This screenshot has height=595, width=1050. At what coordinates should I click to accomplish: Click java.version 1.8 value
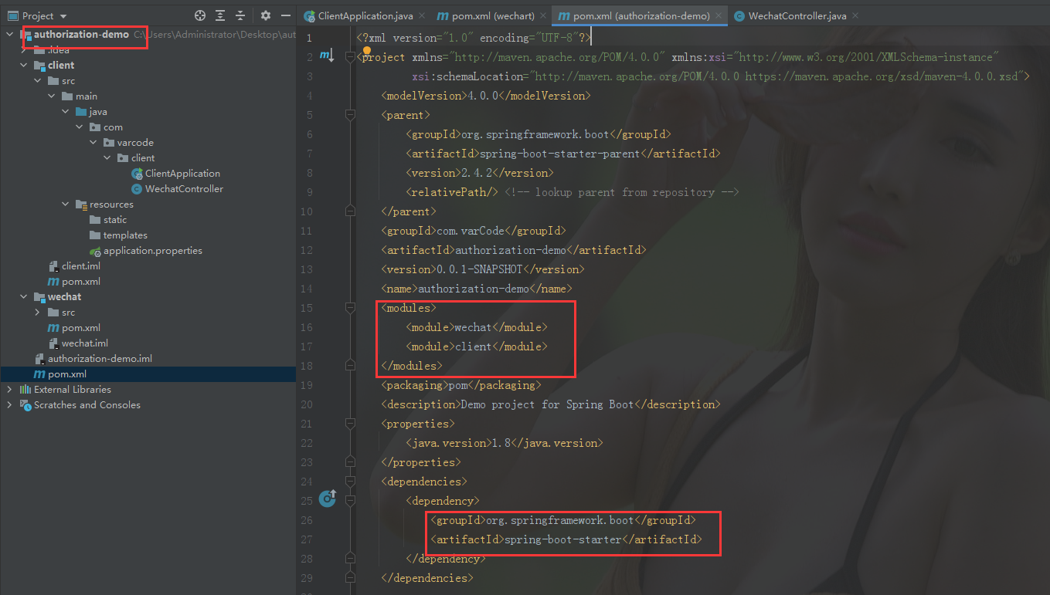pos(501,443)
